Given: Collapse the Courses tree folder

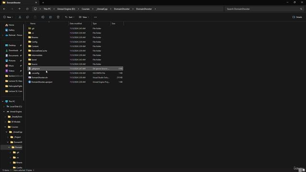Looking at the screenshot, I should pyautogui.click(x=5, y=127).
